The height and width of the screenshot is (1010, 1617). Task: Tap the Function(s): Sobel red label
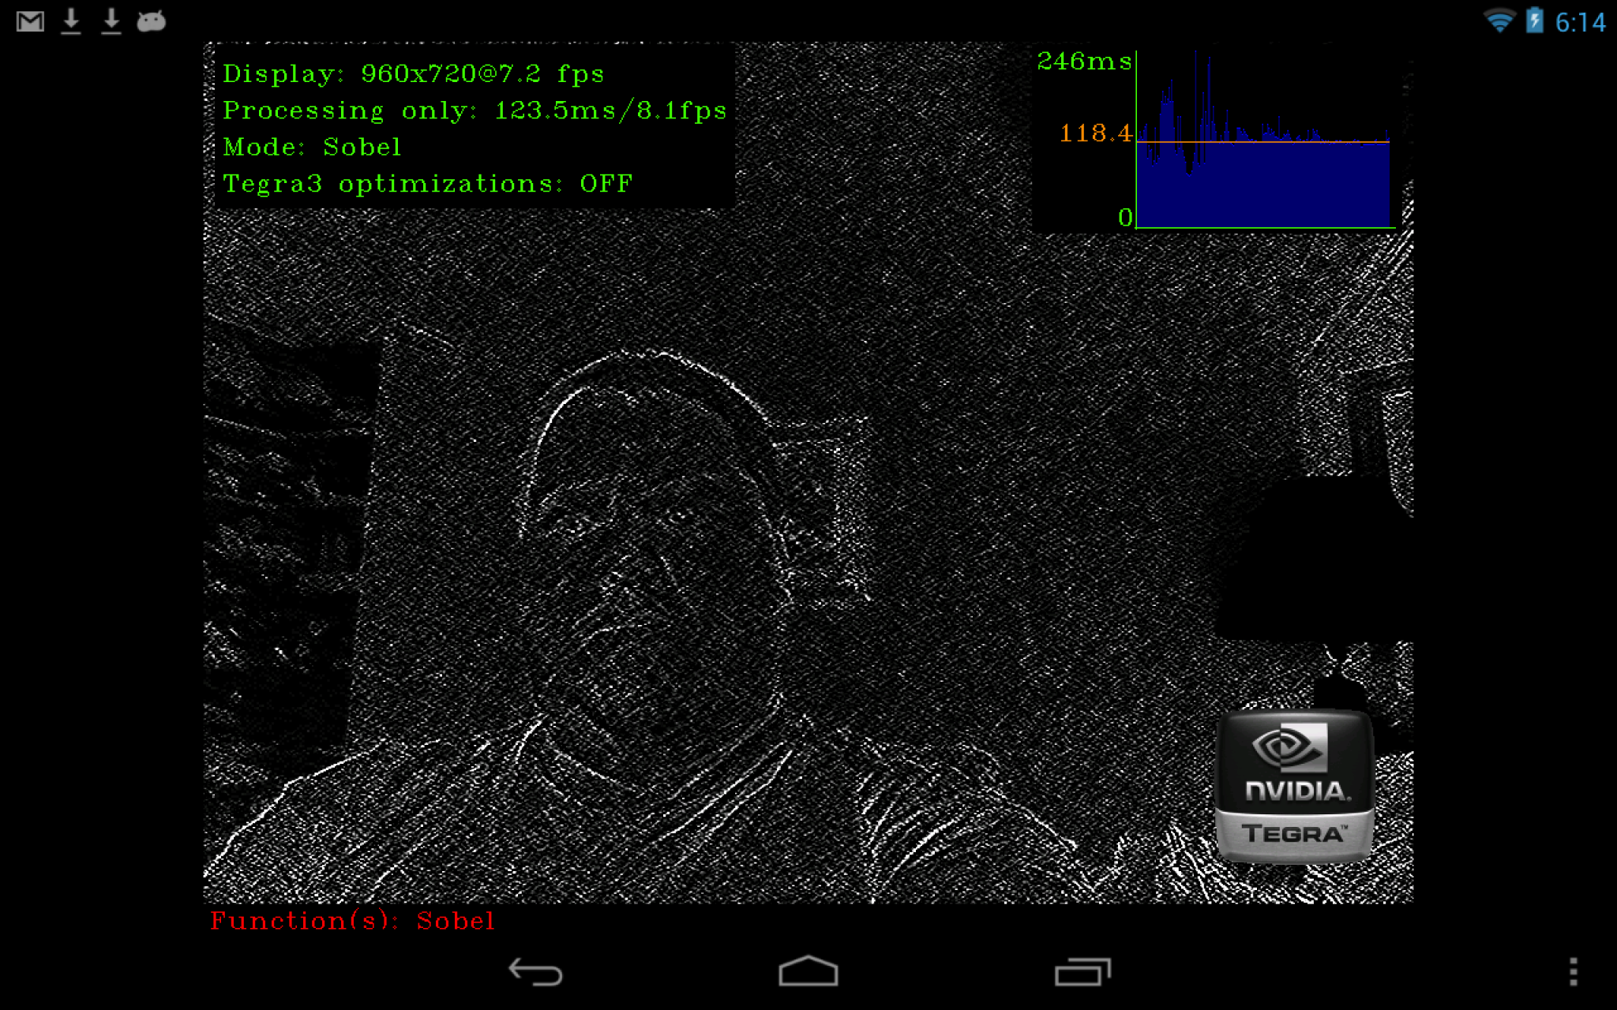click(352, 921)
